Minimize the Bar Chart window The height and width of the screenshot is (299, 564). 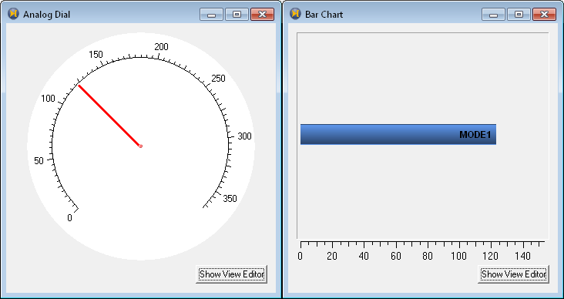coord(493,15)
